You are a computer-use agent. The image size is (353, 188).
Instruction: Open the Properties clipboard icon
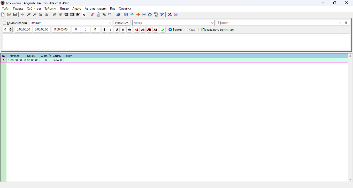pos(98,14)
